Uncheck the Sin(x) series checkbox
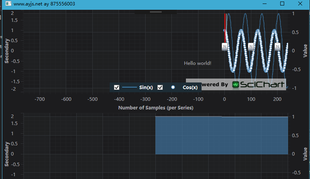Image resolution: width=310 pixels, height=179 pixels. [x=116, y=88]
